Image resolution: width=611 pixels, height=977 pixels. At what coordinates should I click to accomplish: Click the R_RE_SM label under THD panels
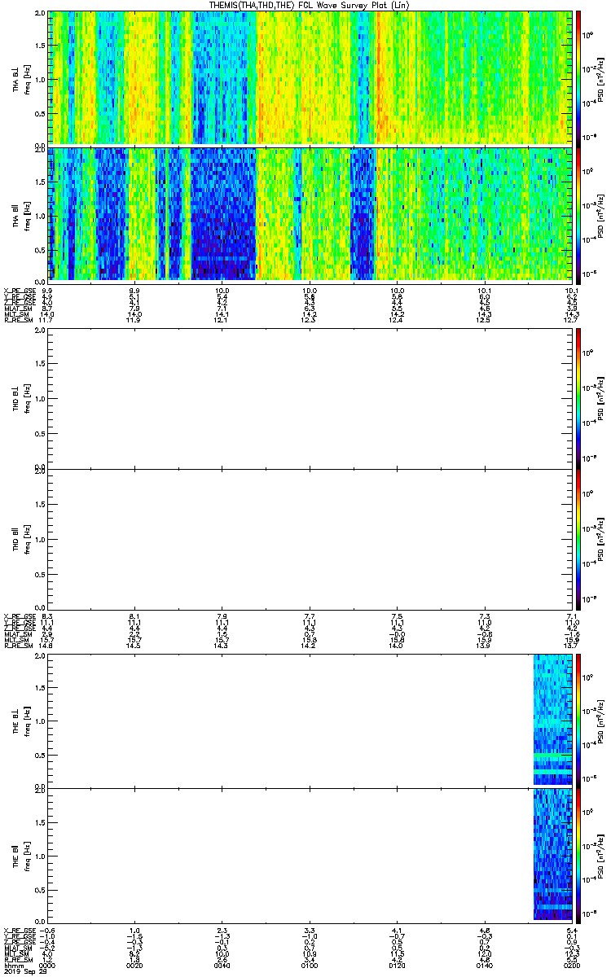tap(19, 646)
